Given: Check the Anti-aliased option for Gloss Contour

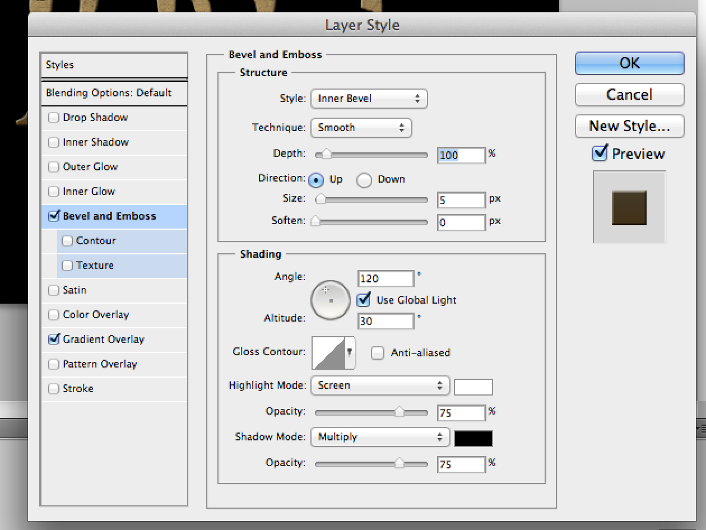Looking at the screenshot, I should coord(377,353).
